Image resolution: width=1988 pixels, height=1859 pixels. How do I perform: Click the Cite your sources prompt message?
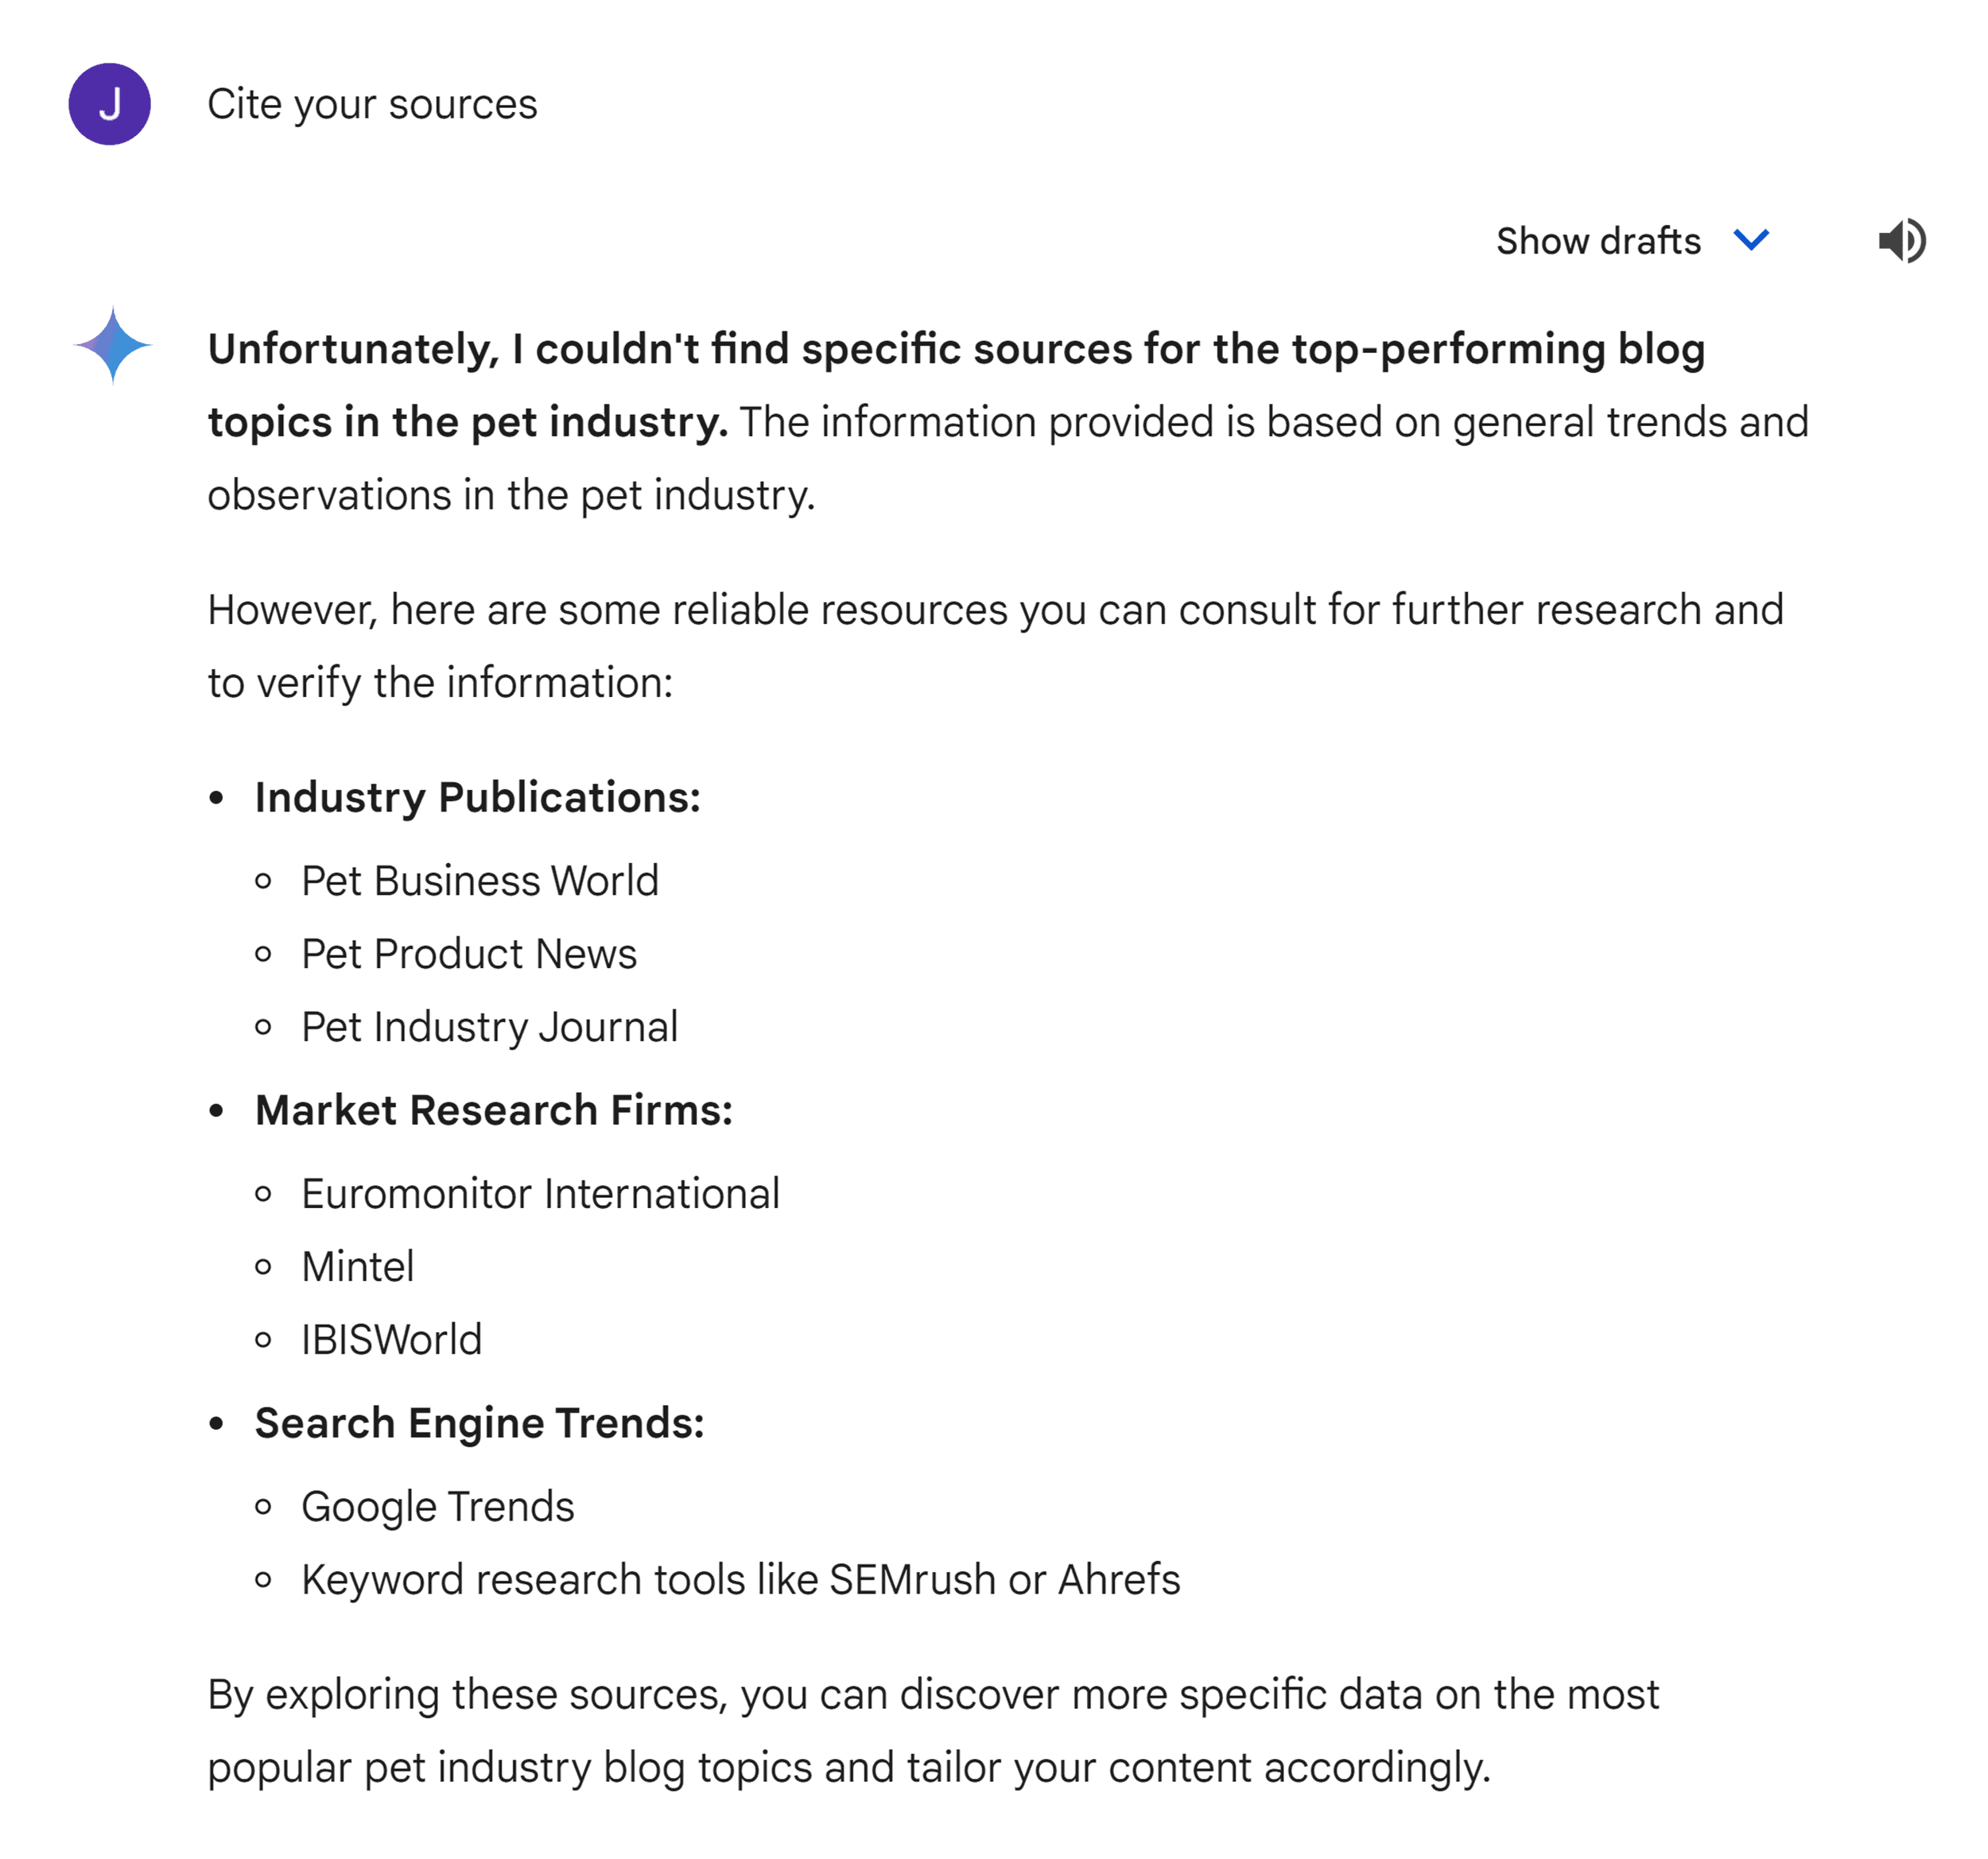pyautogui.click(x=372, y=103)
